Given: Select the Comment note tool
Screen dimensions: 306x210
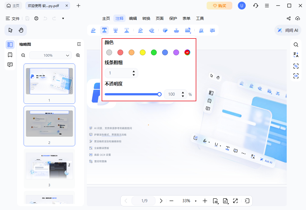Looking at the screenshot, I should point(212,30).
